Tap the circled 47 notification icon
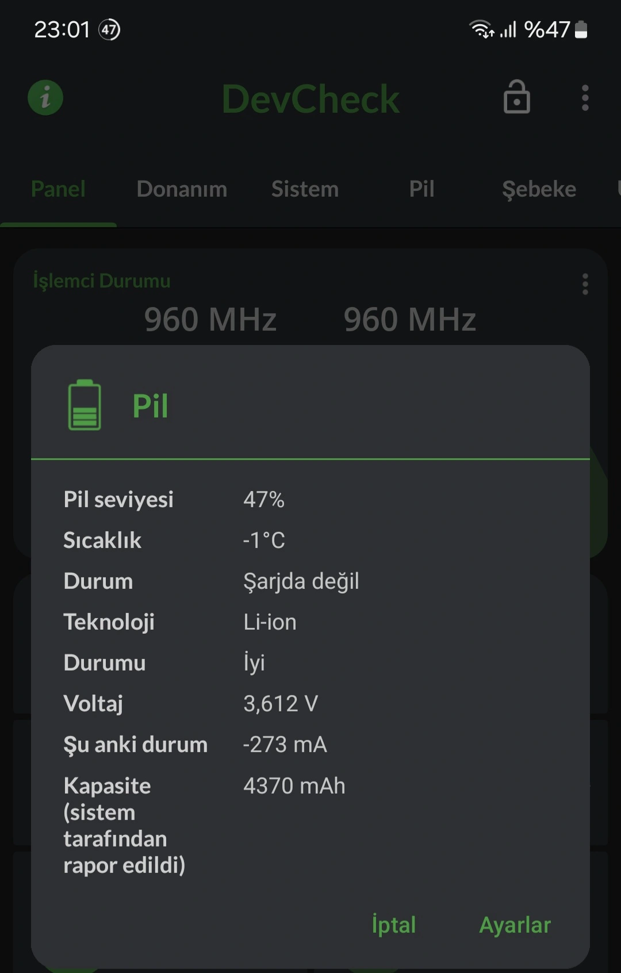This screenshot has width=621, height=973. pos(109,29)
